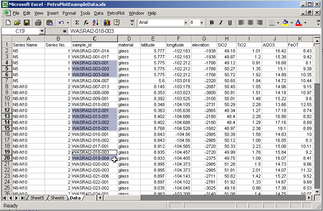Switch to the Sheet6 tab
The image size is (323, 211).
(57, 198)
